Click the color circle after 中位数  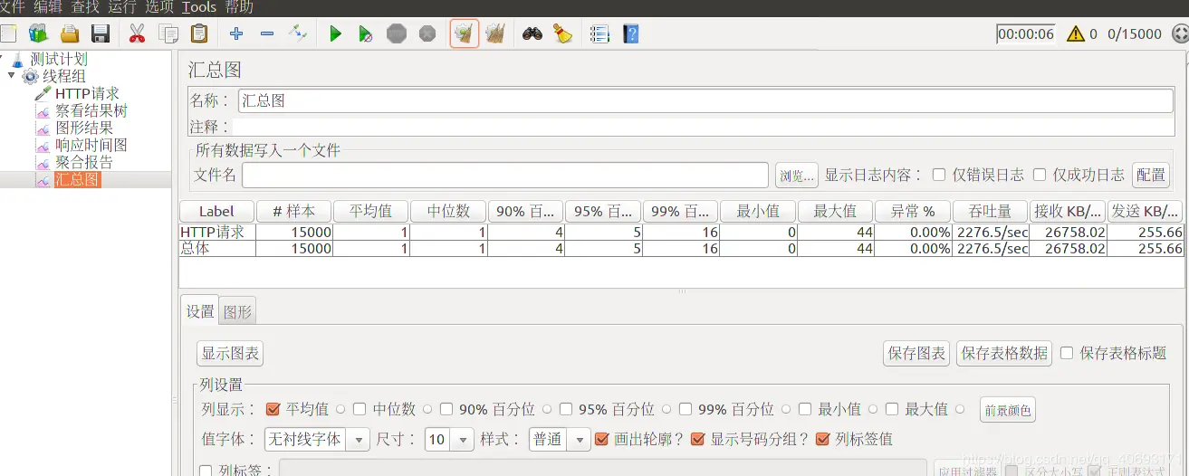427,409
